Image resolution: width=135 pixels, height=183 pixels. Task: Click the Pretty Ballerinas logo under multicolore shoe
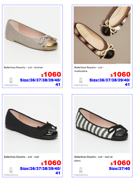pyautogui.click(x=81, y=82)
